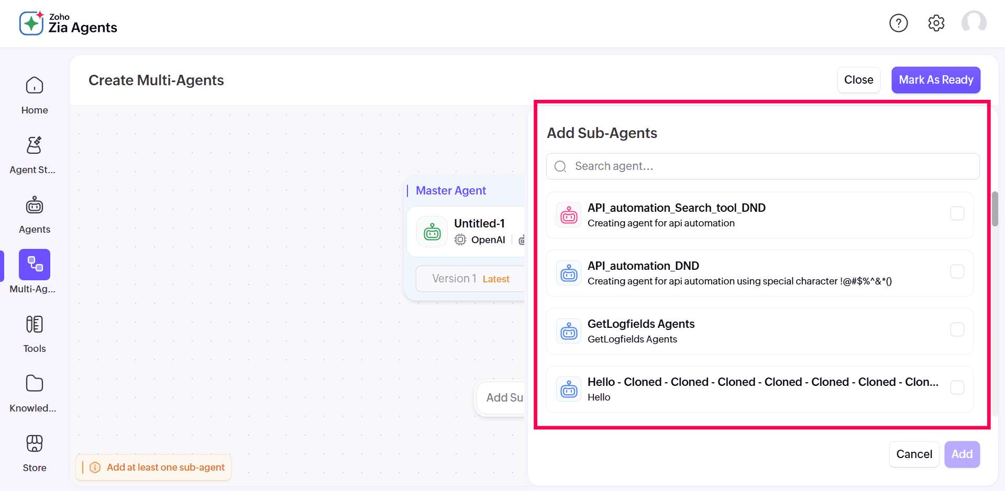The image size is (1005, 491).
Task: Click the Add Sub-Agents panel heading
Action: pos(602,133)
